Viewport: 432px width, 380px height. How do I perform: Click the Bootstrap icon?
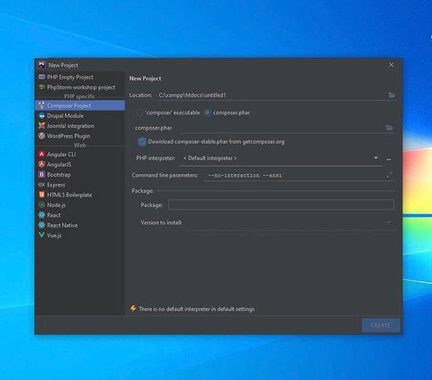click(42, 175)
